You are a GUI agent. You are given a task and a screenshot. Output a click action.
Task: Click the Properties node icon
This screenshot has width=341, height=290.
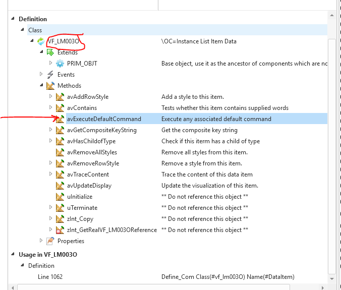pyautogui.click(x=50, y=241)
